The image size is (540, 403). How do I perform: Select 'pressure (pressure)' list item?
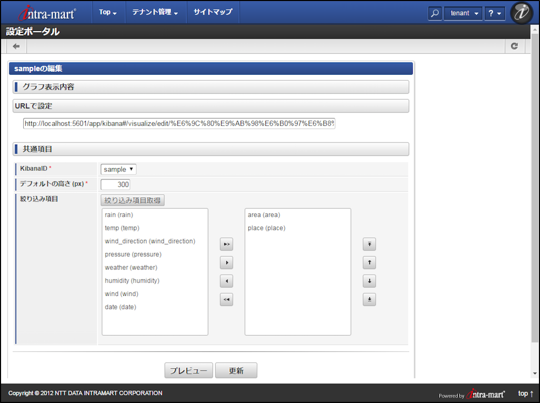133,254
